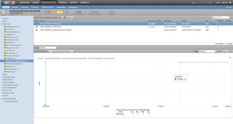Image resolution: width=233 pixels, height=124 pixels.
Task: Click the pop-out icon beside Refresh
Action: pos(231,51)
